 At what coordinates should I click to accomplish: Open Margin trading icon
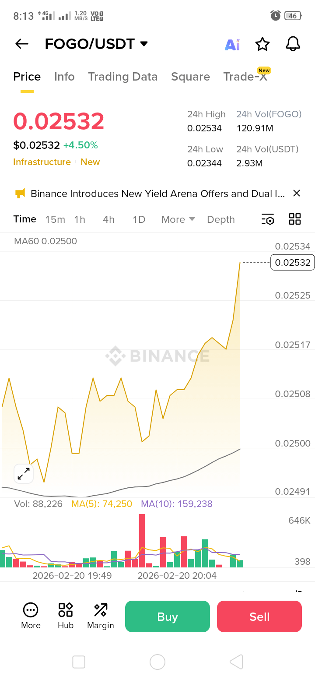click(101, 610)
